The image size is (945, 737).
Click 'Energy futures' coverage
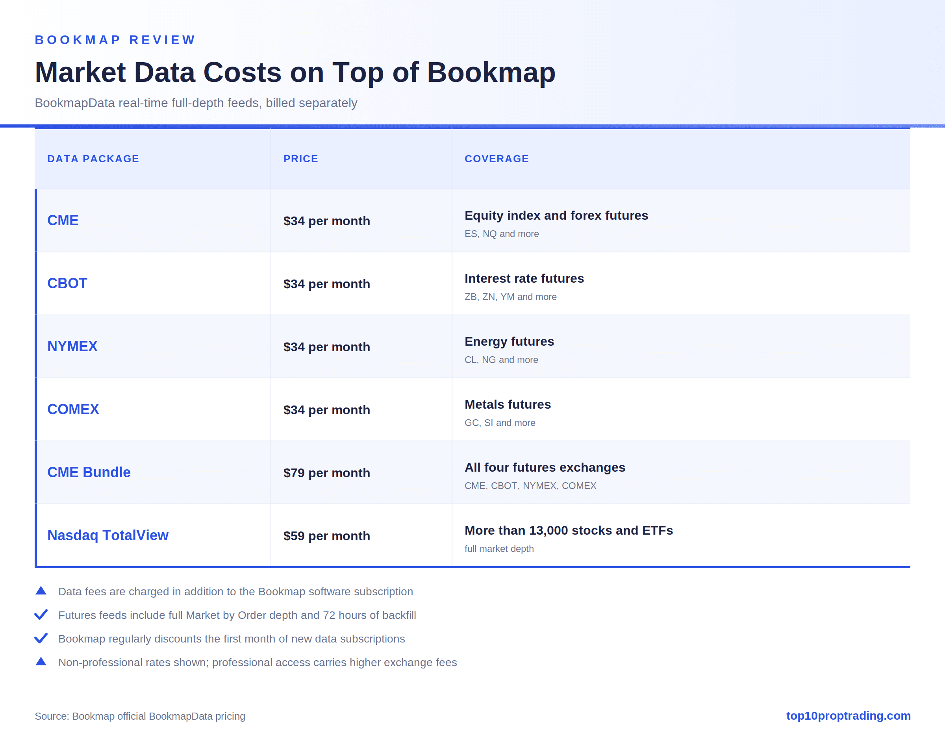pos(509,342)
